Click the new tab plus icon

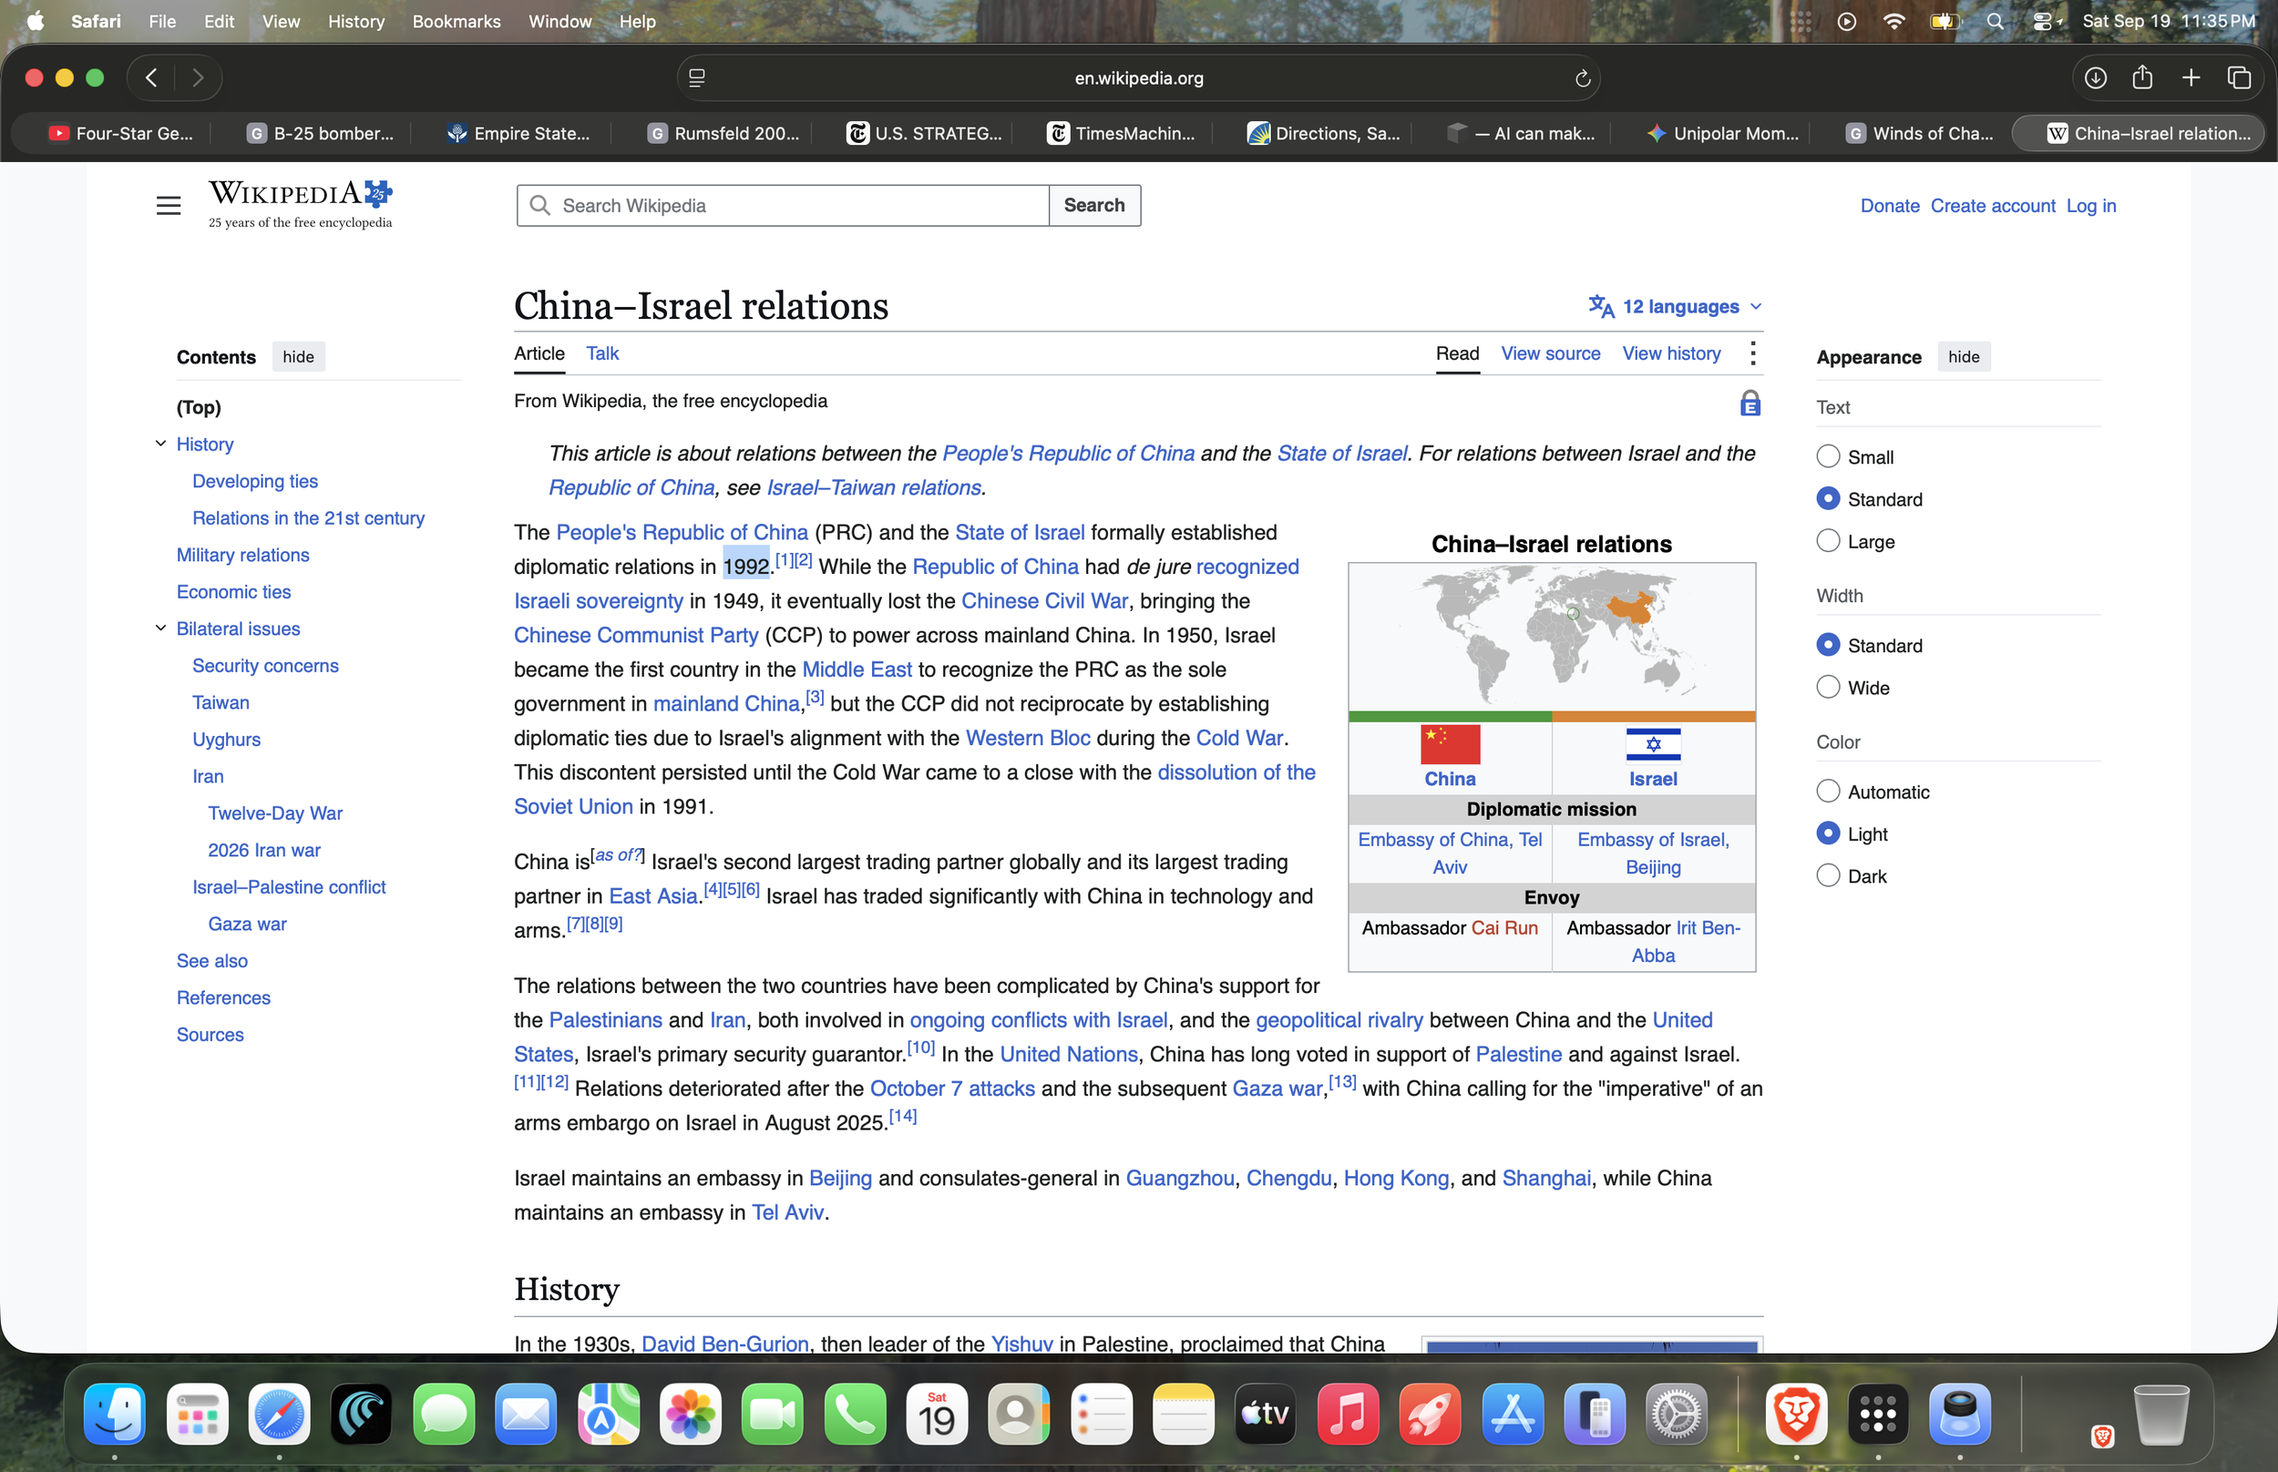point(2191,78)
